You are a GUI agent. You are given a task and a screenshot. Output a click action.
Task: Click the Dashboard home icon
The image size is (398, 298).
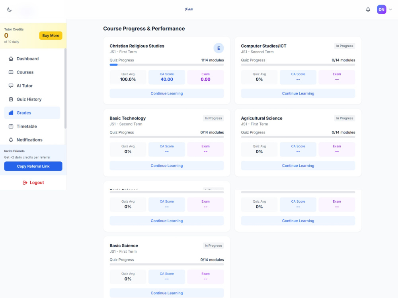pyautogui.click(x=11, y=59)
